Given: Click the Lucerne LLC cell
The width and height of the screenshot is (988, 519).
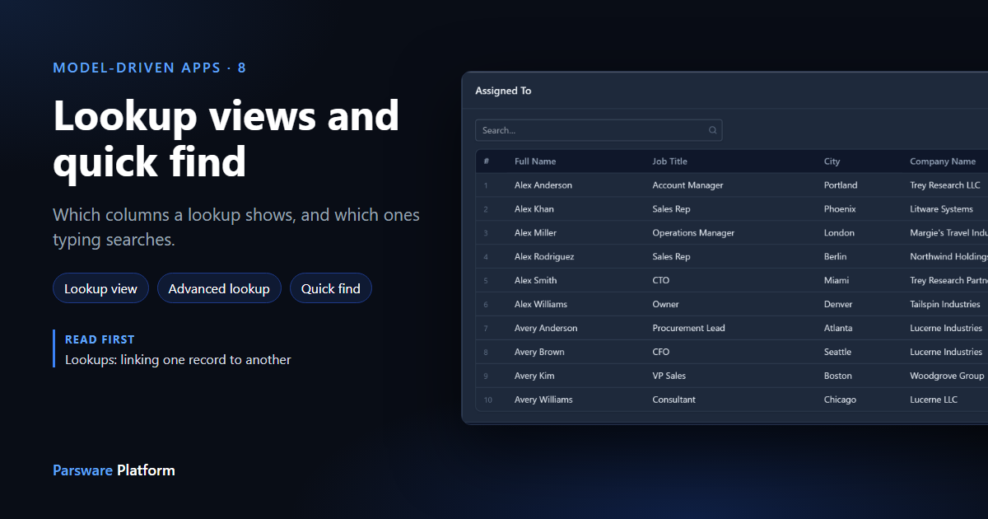Looking at the screenshot, I should [x=934, y=400].
